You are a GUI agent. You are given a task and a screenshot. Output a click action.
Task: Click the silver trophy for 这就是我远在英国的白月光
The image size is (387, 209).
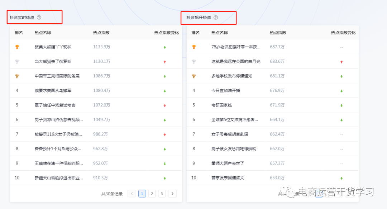click(194, 62)
